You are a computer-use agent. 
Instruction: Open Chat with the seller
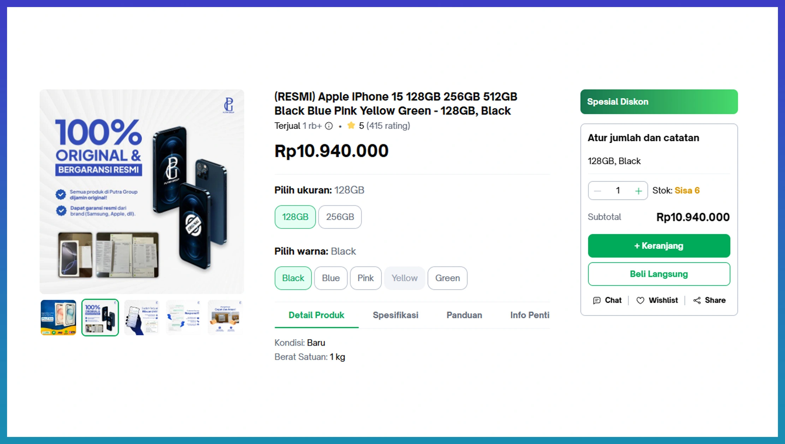[x=607, y=300]
